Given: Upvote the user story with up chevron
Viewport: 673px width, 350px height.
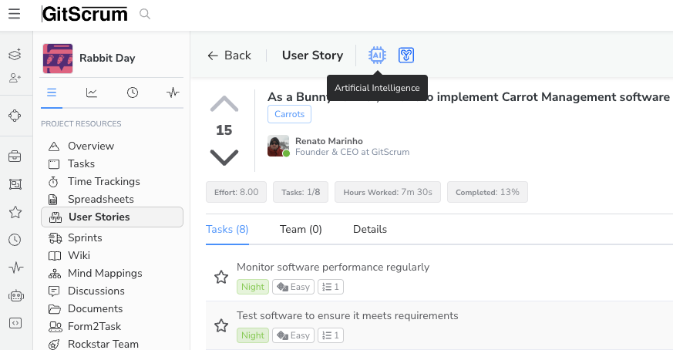Looking at the screenshot, I should pyautogui.click(x=224, y=104).
